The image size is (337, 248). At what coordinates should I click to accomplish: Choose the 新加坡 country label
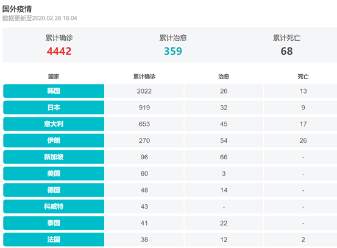coord(54,157)
